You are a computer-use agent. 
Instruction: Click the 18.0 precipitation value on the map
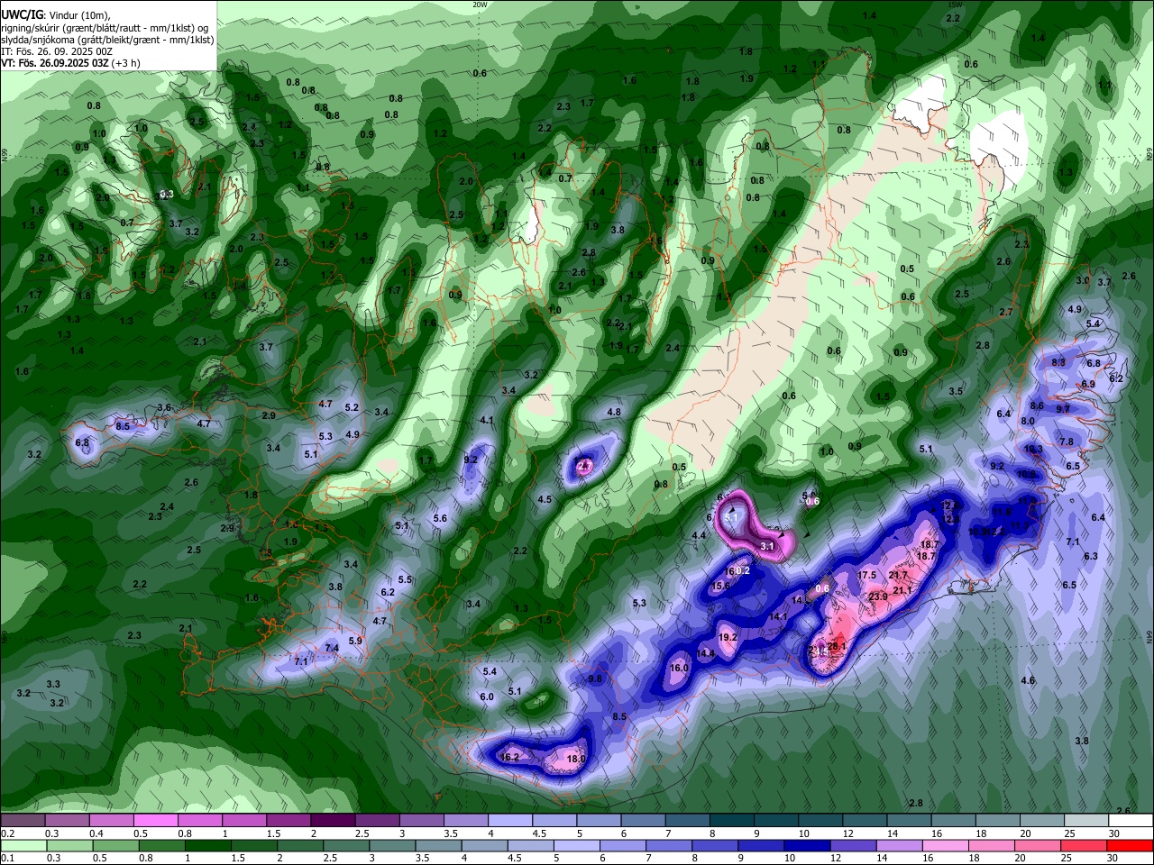point(576,759)
